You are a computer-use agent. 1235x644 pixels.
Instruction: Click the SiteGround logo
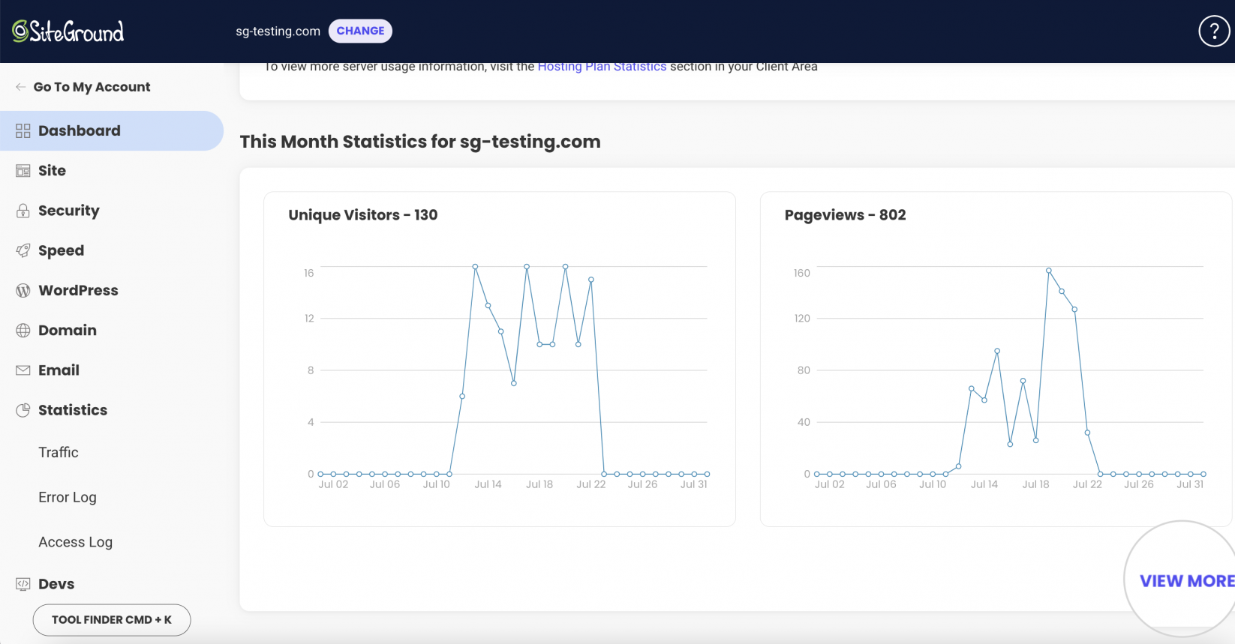tap(68, 31)
